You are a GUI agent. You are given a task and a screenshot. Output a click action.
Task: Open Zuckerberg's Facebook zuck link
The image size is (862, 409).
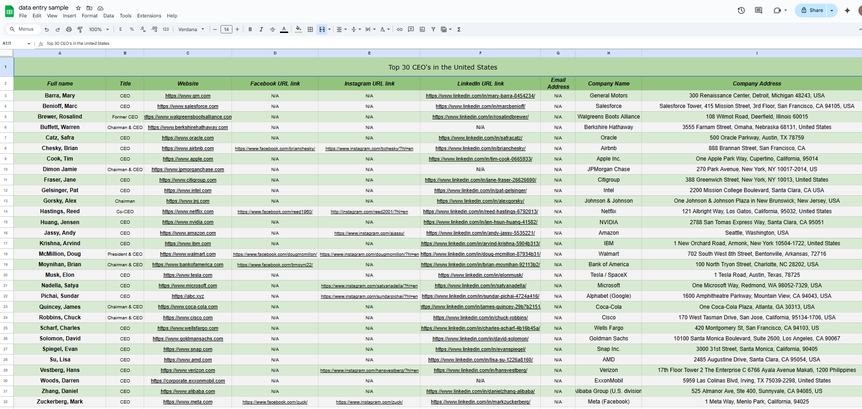[x=275, y=402]
